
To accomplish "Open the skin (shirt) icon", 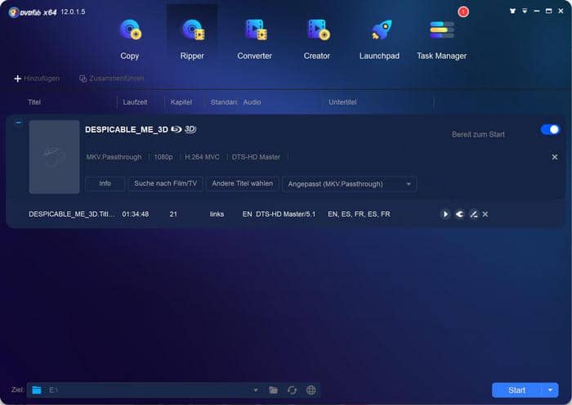I will [512, 11].
